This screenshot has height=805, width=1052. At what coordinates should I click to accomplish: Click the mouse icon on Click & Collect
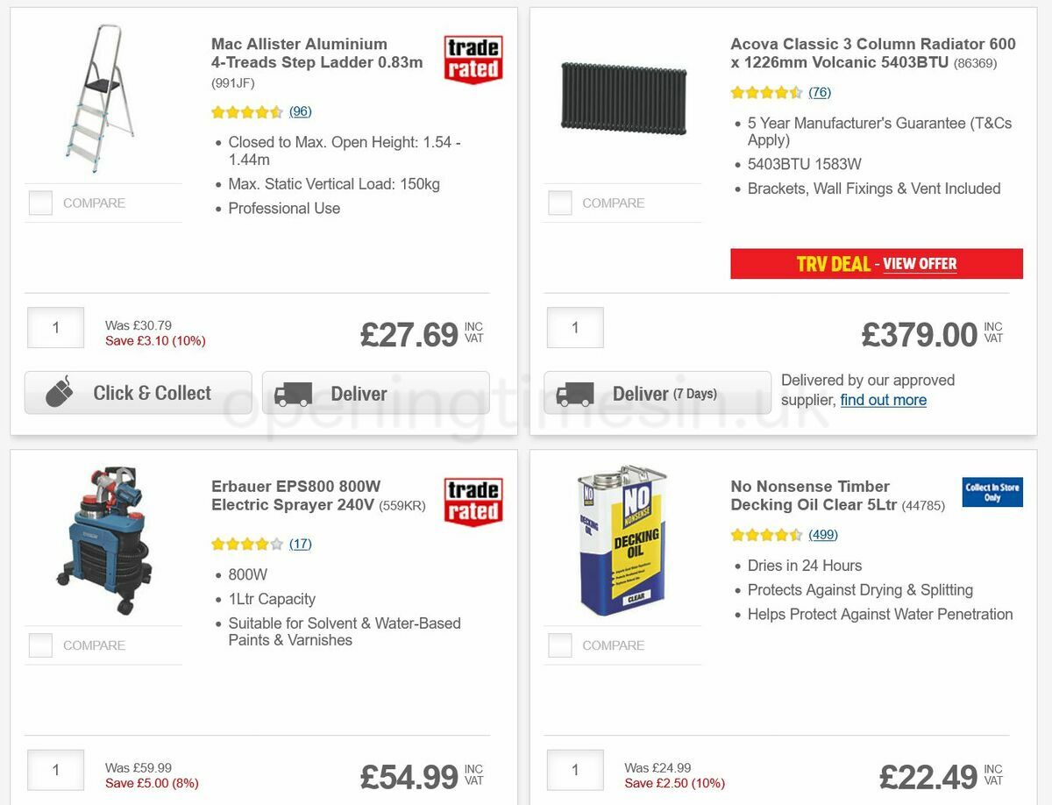[57, 393]
